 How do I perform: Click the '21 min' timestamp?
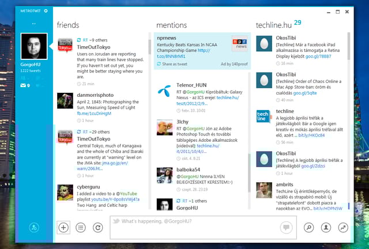(88, 84)
